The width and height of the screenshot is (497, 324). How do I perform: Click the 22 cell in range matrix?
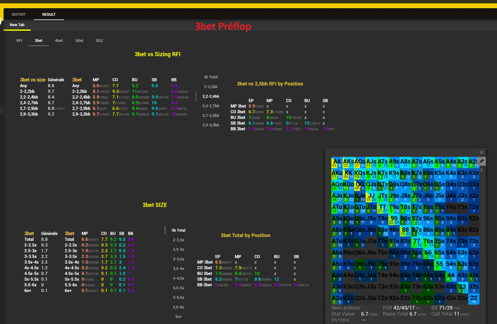pos(474,299)
